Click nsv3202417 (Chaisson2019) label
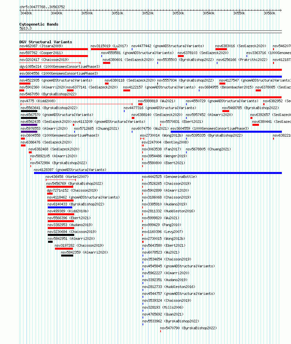The width and height of the screenshot is (291, 344). point(44,60)
